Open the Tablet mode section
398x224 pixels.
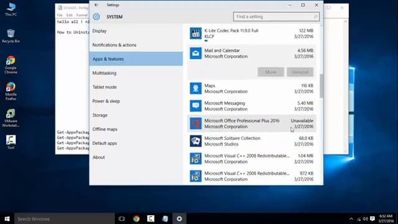point(136,87)
